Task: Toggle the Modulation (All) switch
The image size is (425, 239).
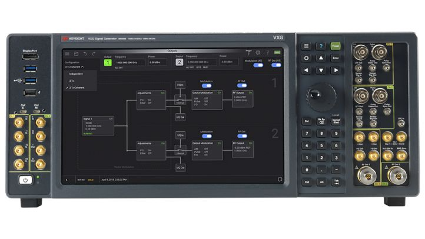Action: point(258,65)
